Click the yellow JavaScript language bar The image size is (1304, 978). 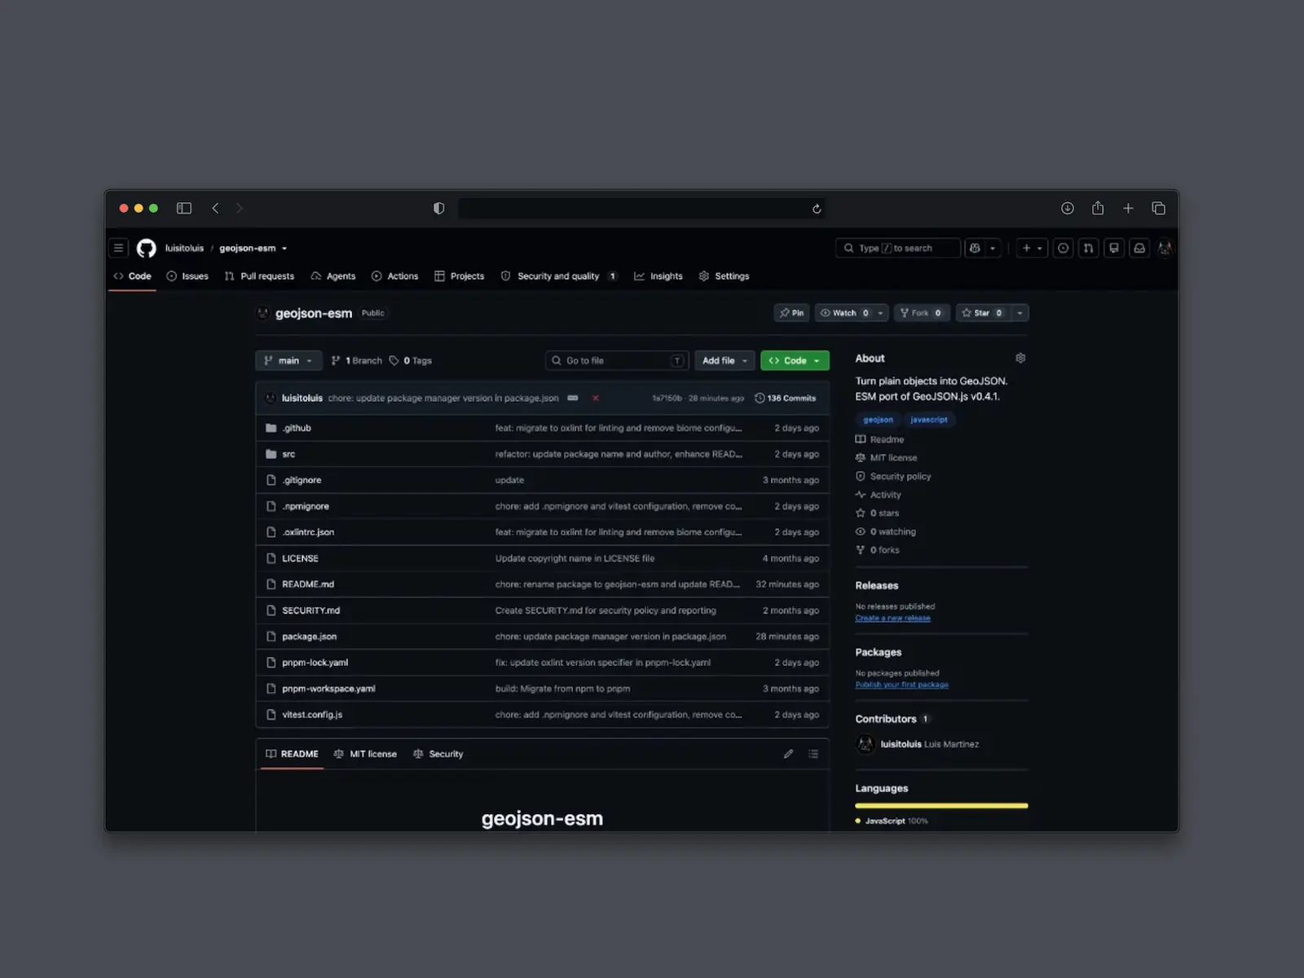(941, 805)
